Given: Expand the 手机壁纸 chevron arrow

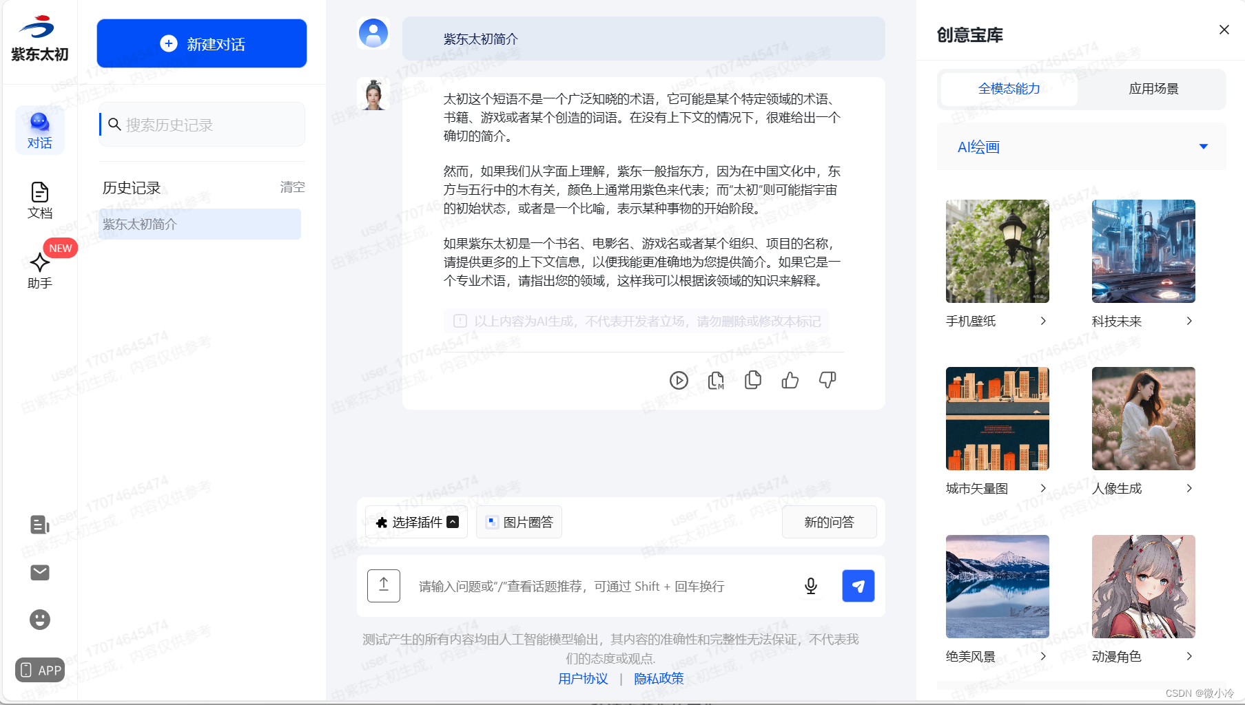Looking at the screenshot, I should tap(1043, 321).
